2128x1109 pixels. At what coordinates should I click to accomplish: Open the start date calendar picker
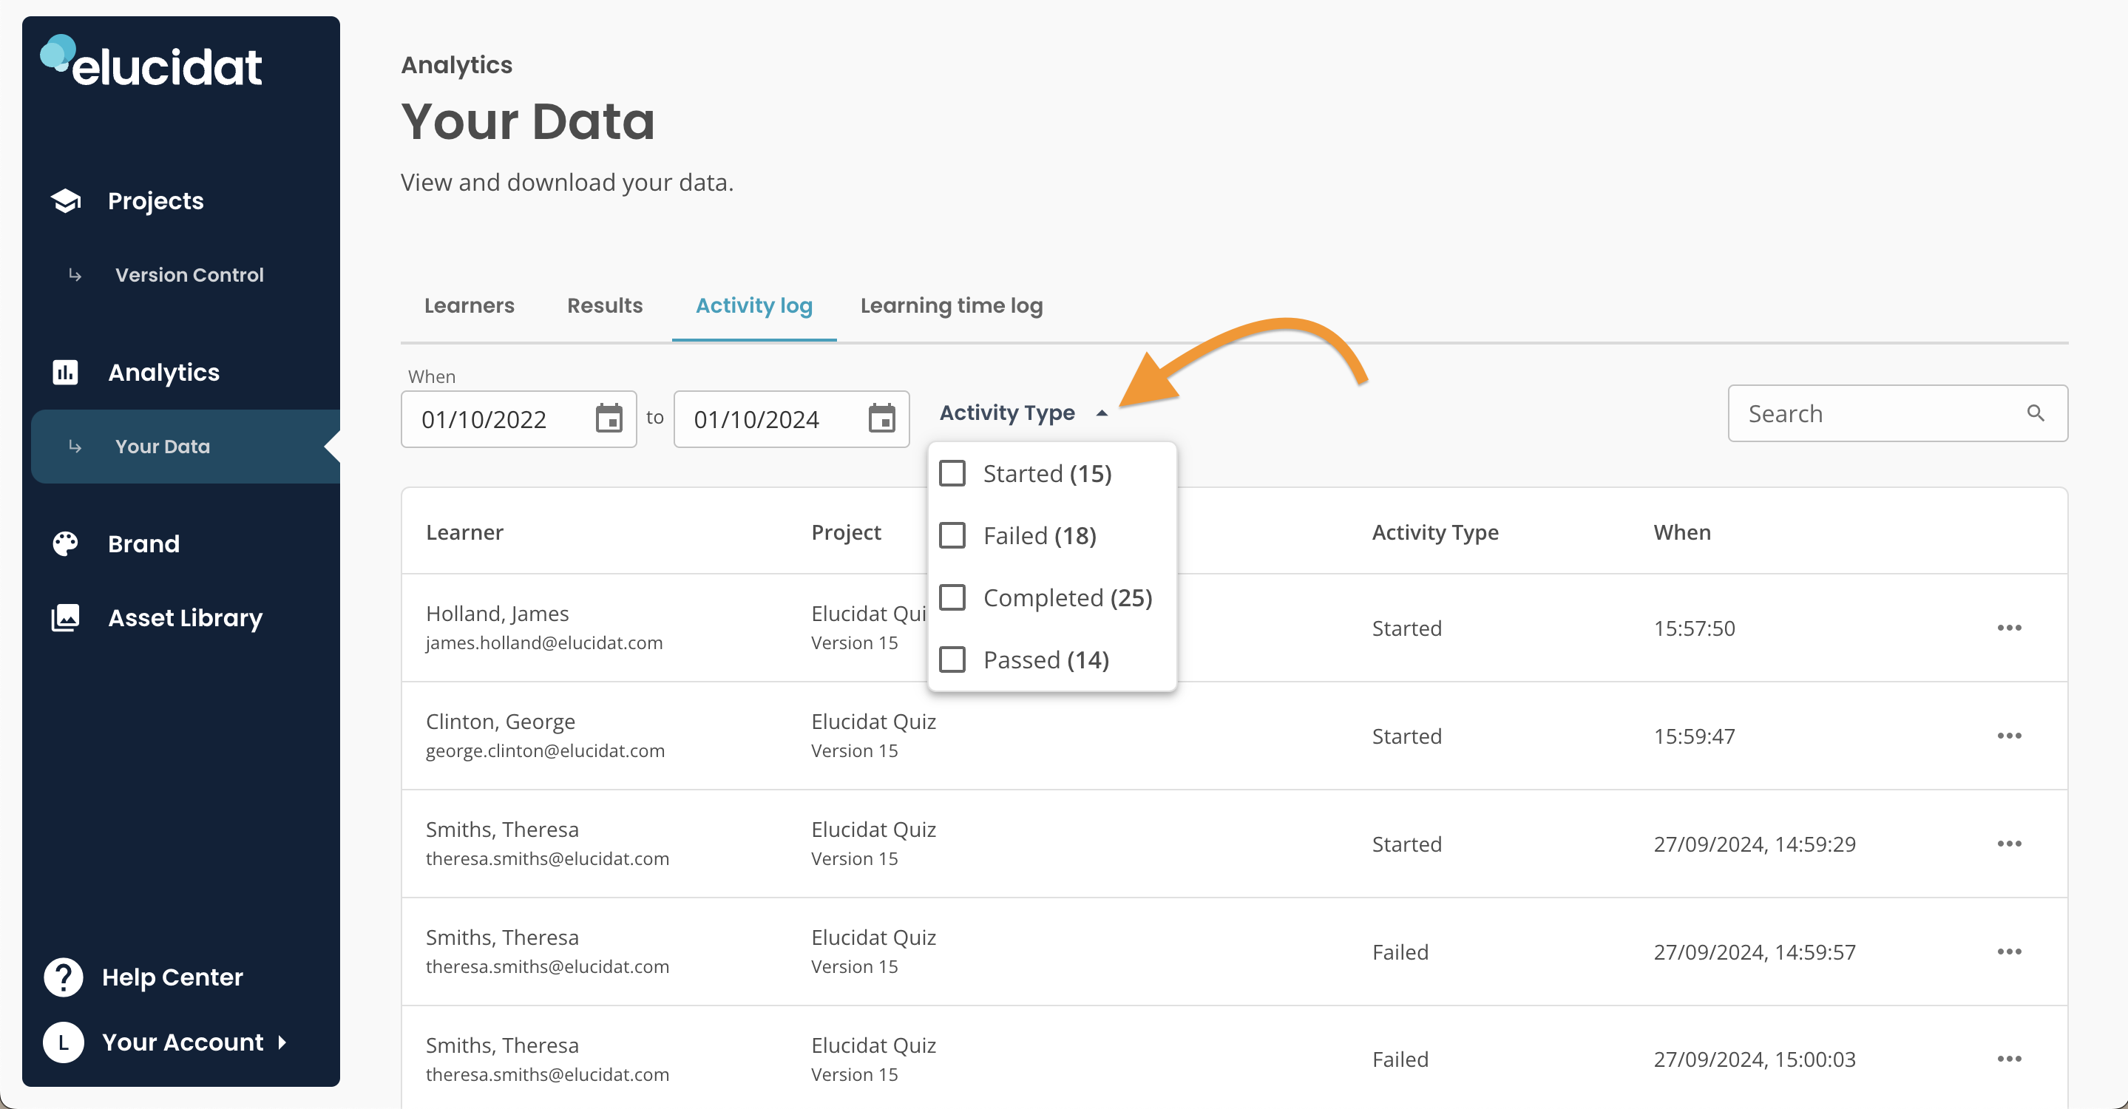610,418
